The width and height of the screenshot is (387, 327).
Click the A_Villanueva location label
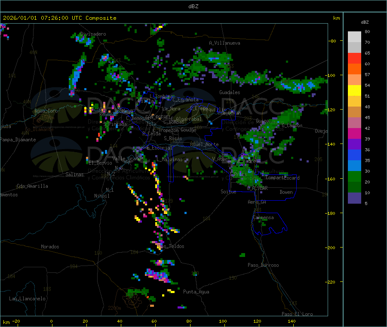224,43
